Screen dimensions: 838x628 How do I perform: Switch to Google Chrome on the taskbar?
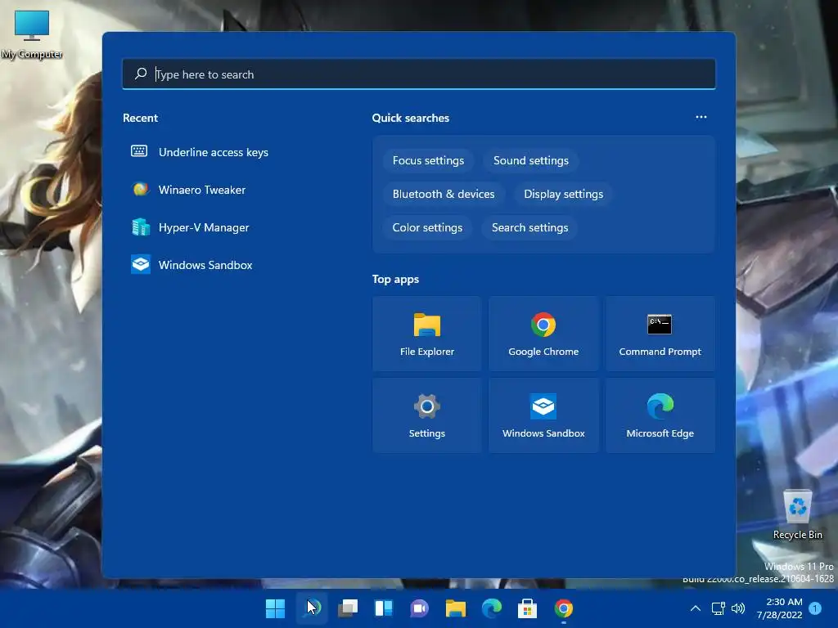tap(563, 608)
